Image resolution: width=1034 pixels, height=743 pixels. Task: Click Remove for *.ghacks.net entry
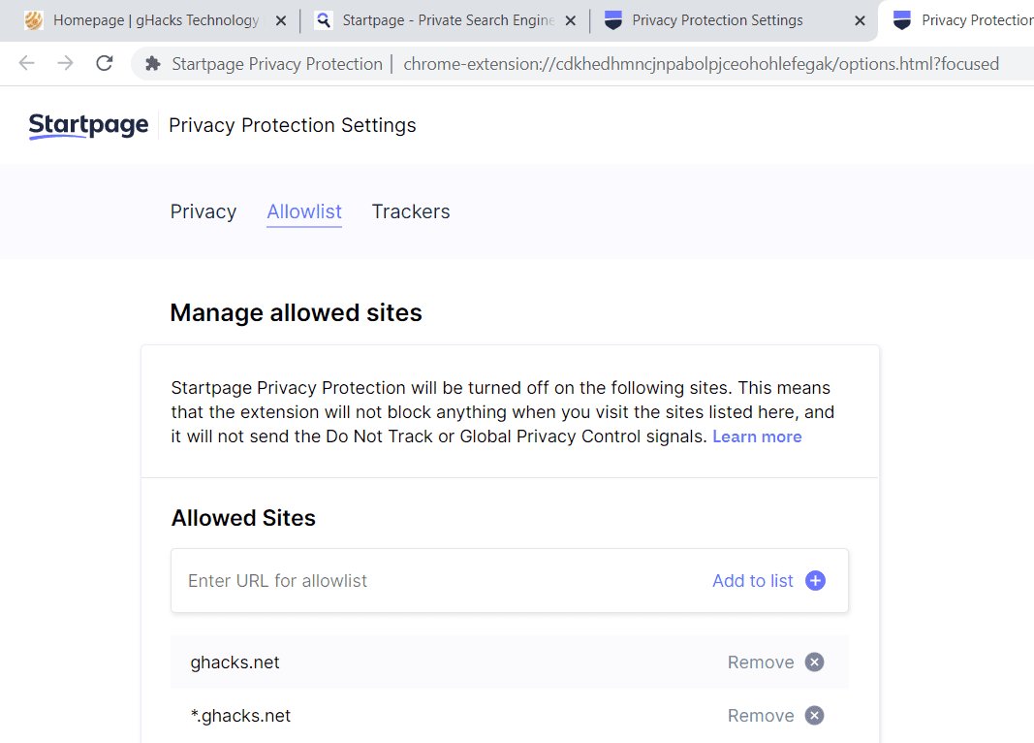[761, 716]
